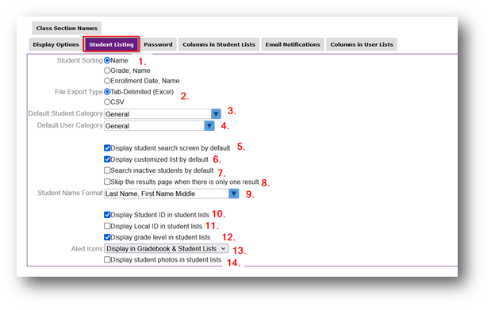Open the Class Section Names tab
Image resolution: width=491 pixels, height=310 pixels.
tap(67, 29)
